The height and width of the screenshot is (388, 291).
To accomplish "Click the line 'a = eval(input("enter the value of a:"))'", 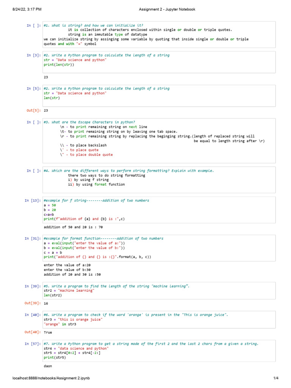I will (x=84, y=243).
